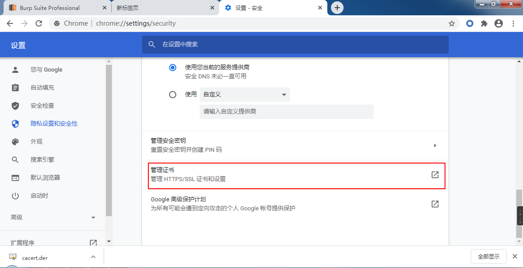Click the 在设置中搜索 search field
Image resolution: width=523 pixels, height=268 pixels.
pos(295,44)
